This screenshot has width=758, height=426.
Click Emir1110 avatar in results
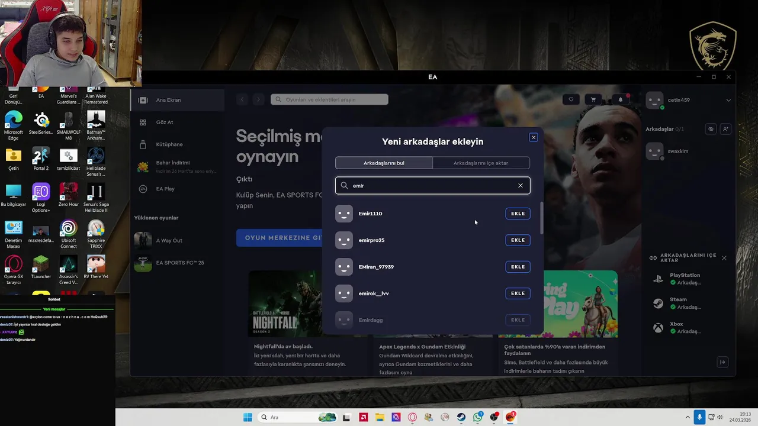(x=344, y=214)
